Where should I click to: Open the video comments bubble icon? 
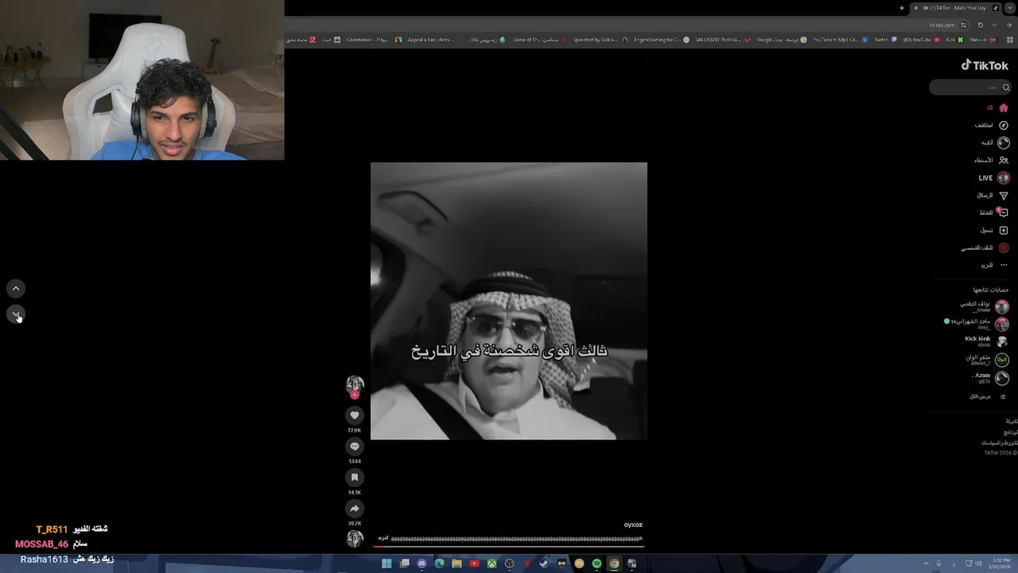[x=355, y=446]
